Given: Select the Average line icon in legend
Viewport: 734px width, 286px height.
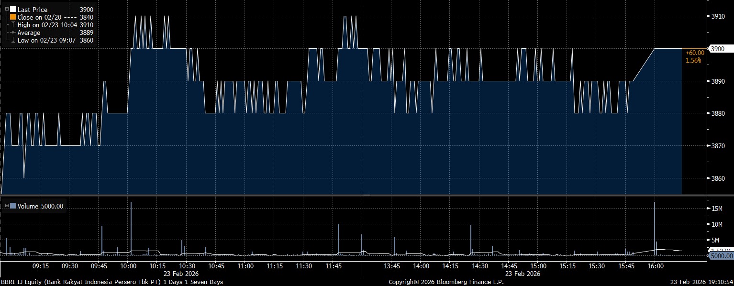Looking at the screenshot, I should [x=13, y=33].
